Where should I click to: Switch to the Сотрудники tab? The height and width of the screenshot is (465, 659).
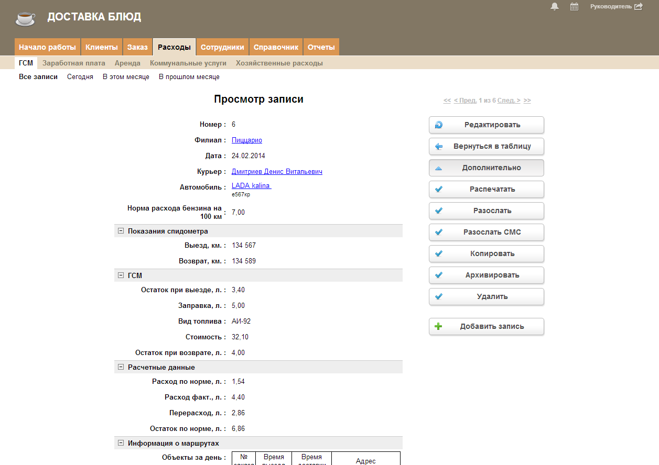[222, 47]
